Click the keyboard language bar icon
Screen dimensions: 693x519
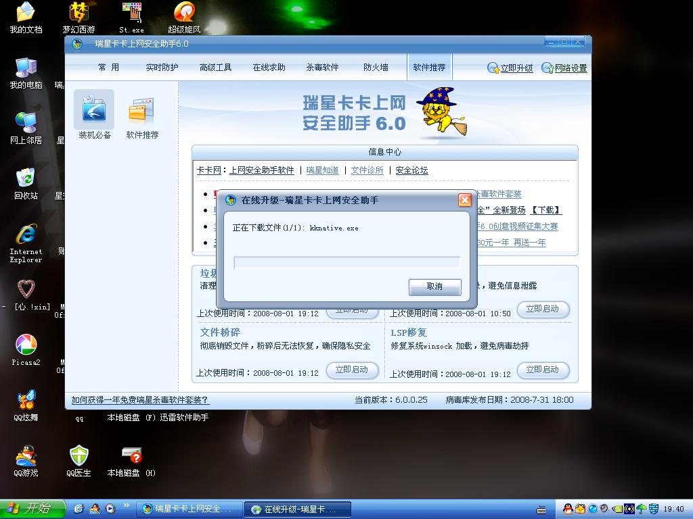click(541, 510)
